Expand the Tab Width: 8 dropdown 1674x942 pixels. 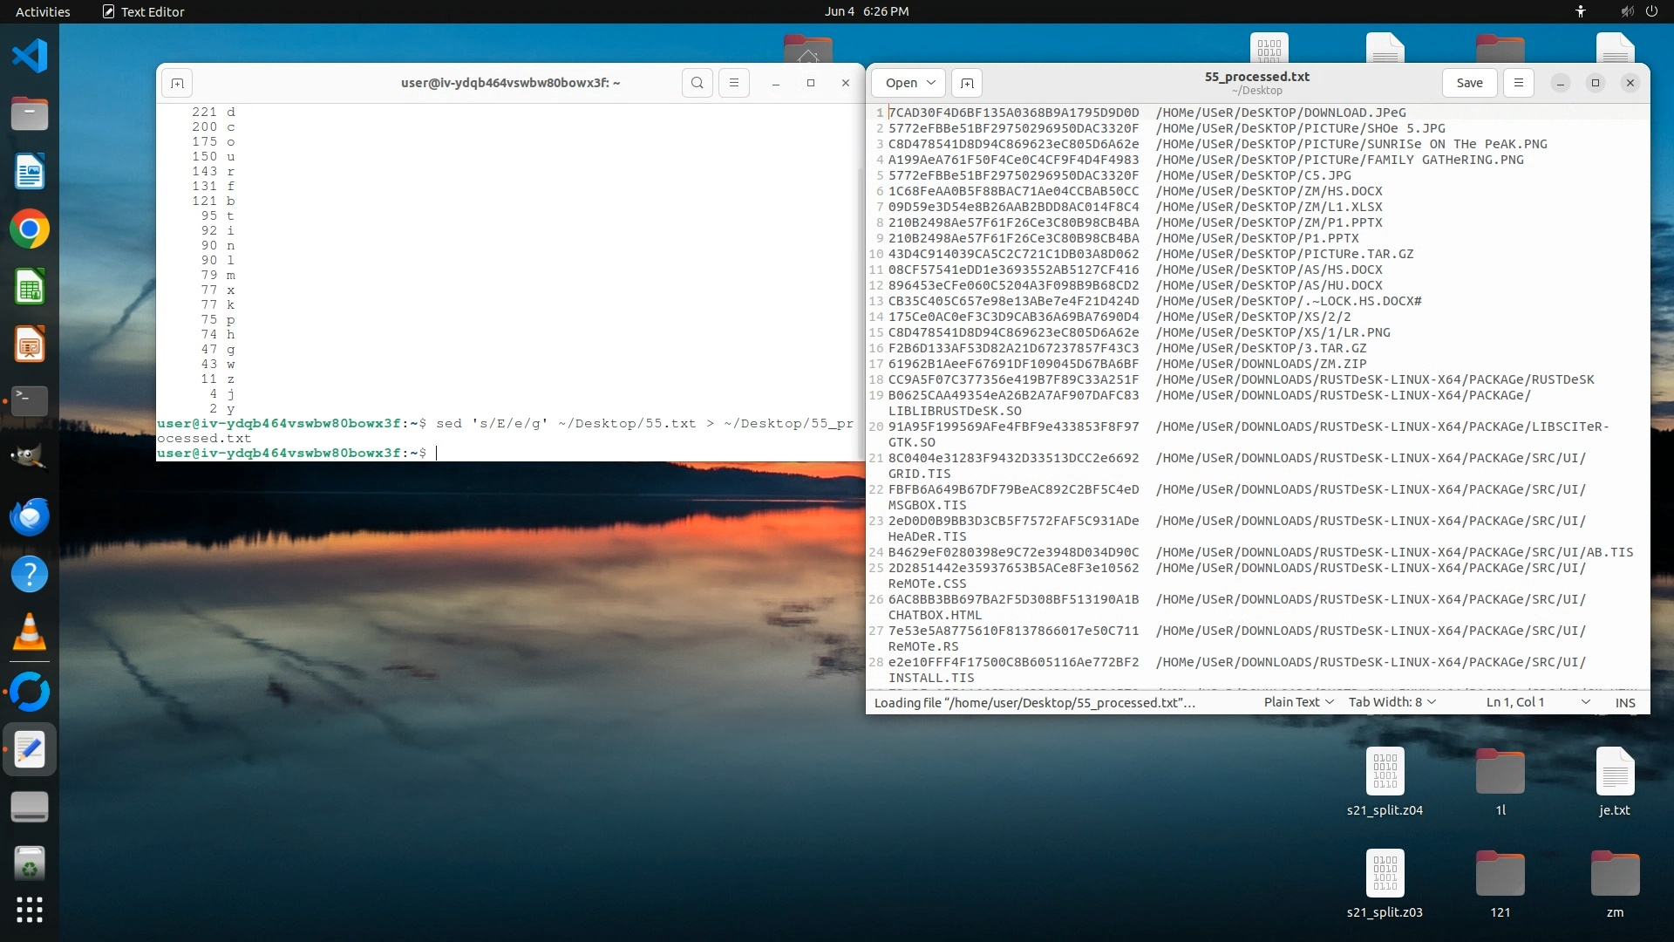1392,702
